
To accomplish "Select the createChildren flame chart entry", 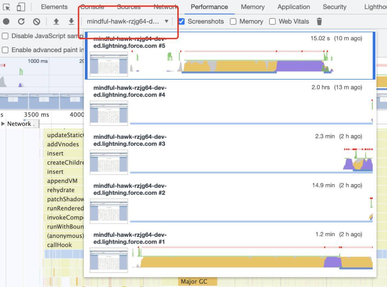I will pos(64,163).
